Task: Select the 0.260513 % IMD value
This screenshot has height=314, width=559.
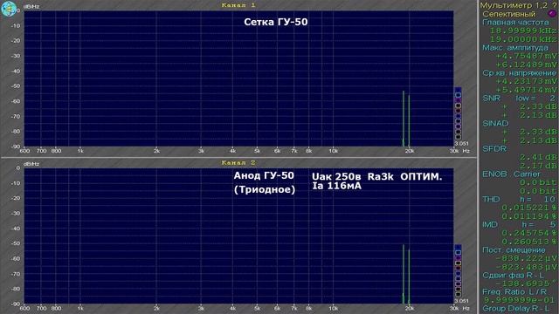Action: (x=529, y=242)
